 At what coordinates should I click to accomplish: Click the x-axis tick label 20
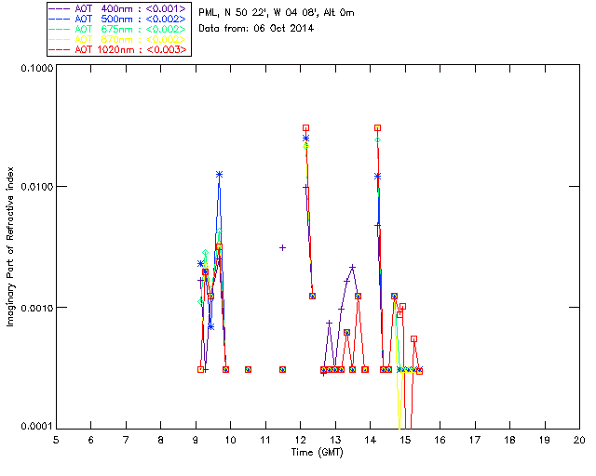click(579, 440)
